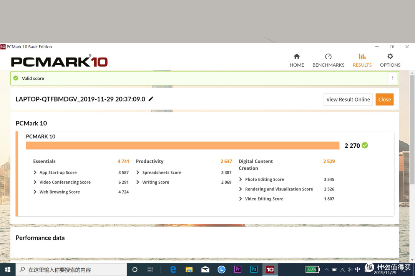
Task: Click the App Start-up Score value 3 587
Action: coord(123,172)
